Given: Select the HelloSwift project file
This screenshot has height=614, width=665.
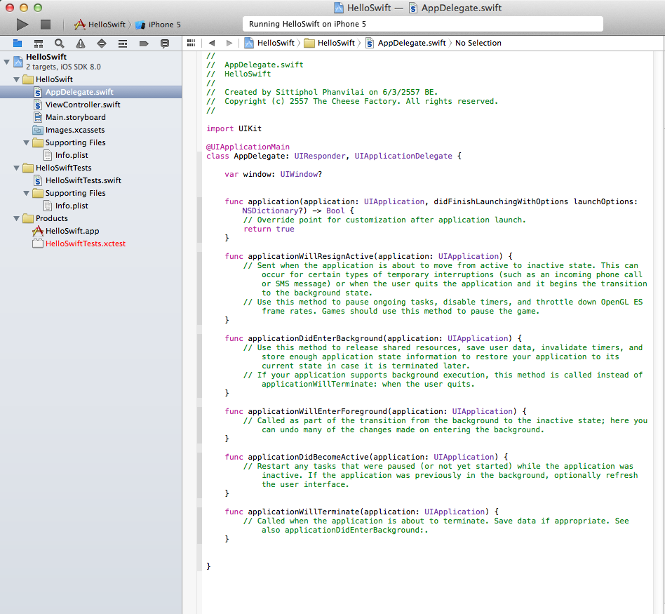Looking at the screenshot, I should (90, 62).
